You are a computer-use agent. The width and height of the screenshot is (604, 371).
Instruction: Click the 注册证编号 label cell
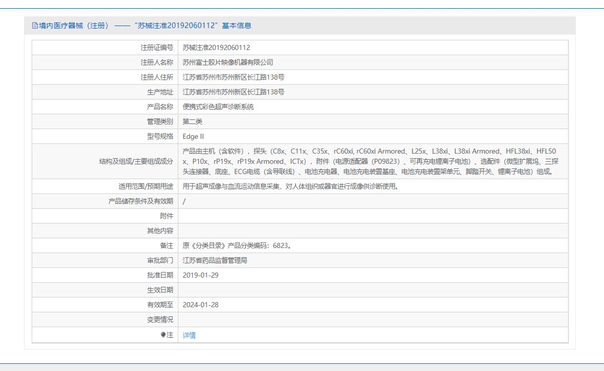[157, 48]
